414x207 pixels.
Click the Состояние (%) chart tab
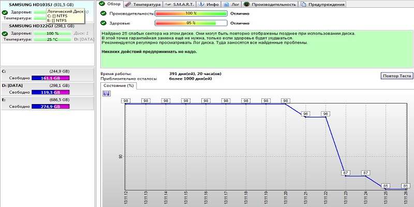119,86
